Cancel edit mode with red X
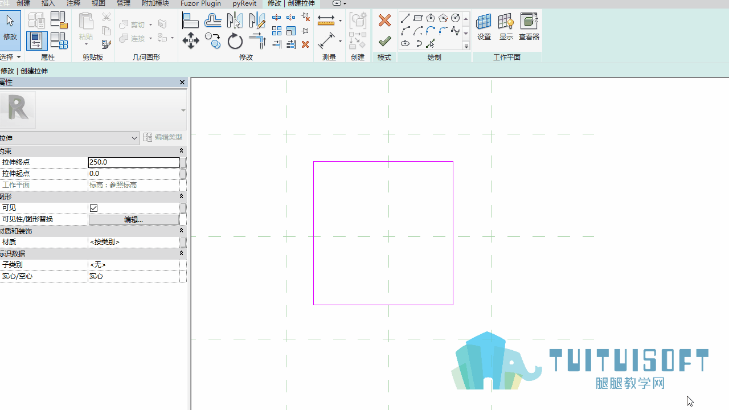Image resolution: width=729 pixels, height=410 pixels. [384, 21]
